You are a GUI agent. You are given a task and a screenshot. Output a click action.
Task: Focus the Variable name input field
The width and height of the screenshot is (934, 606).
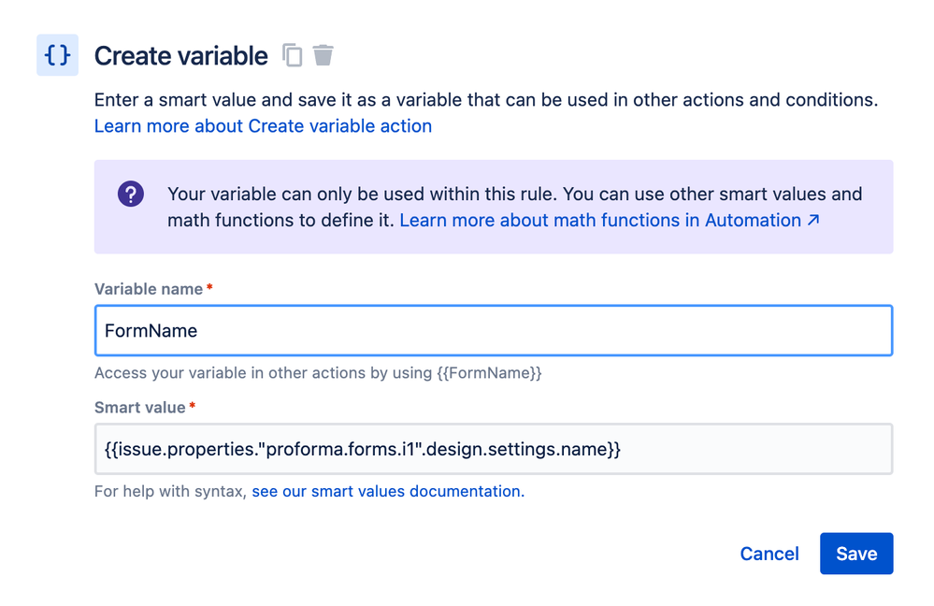tap(493, 330)
